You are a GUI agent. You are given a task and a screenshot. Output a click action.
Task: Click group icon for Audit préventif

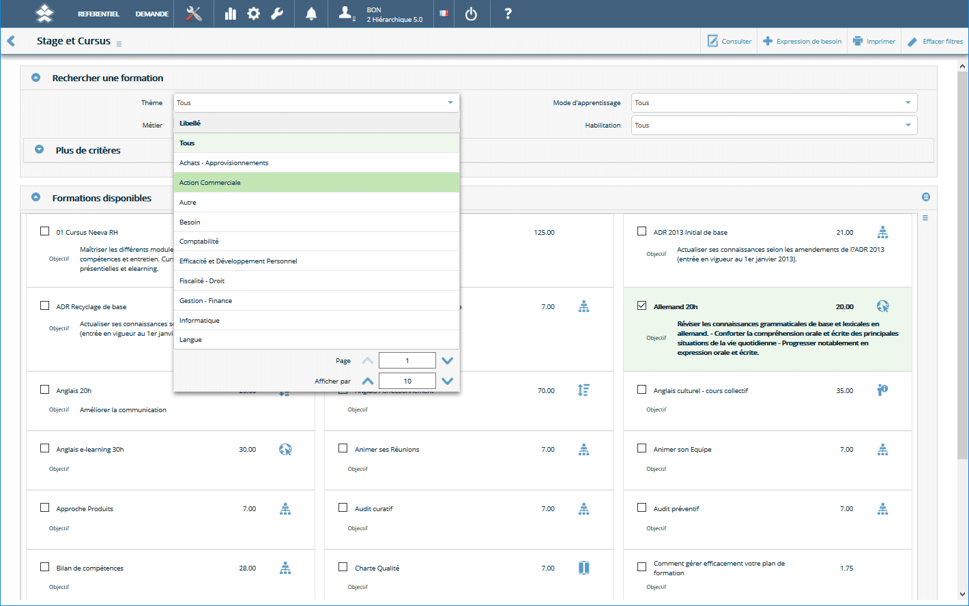coord(882,508)
